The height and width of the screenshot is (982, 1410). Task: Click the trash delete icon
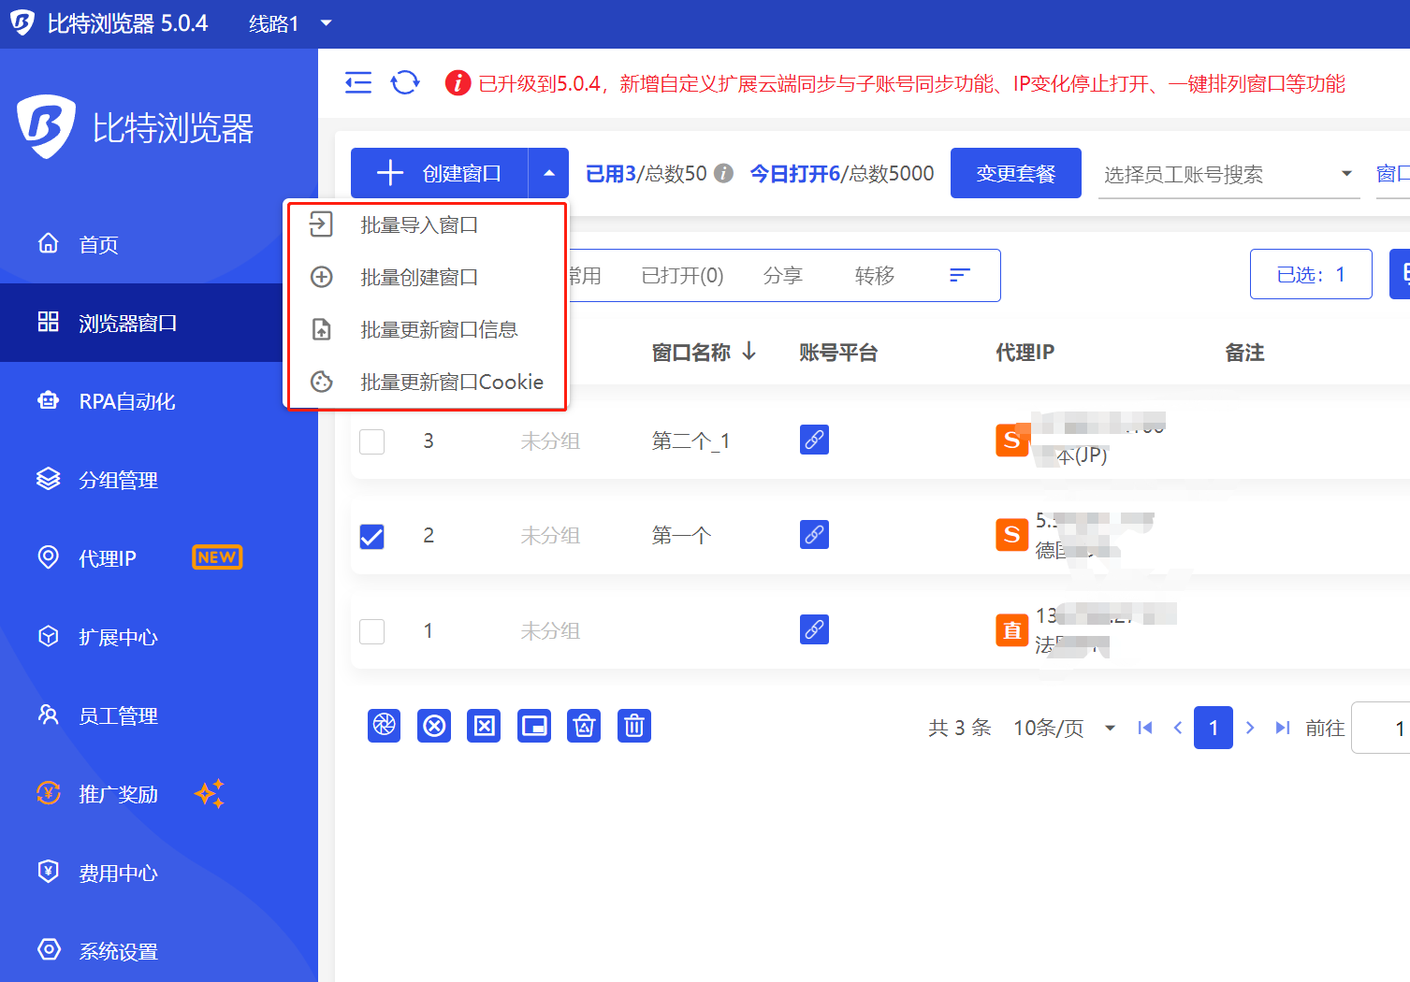pyautogui.click(x=634, y=726)
